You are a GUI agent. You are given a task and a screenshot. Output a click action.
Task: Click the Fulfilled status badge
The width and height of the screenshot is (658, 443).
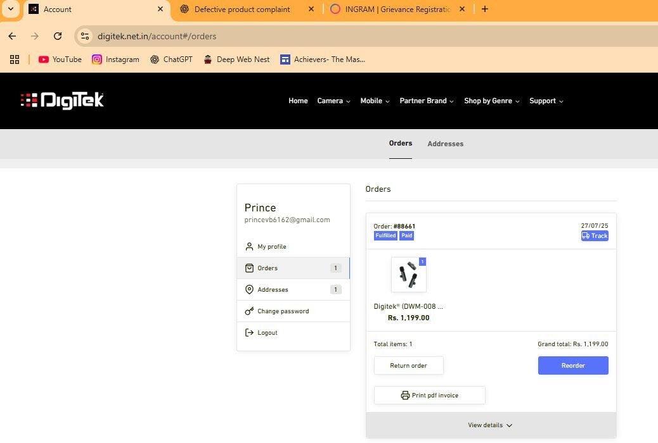point(385,235)
